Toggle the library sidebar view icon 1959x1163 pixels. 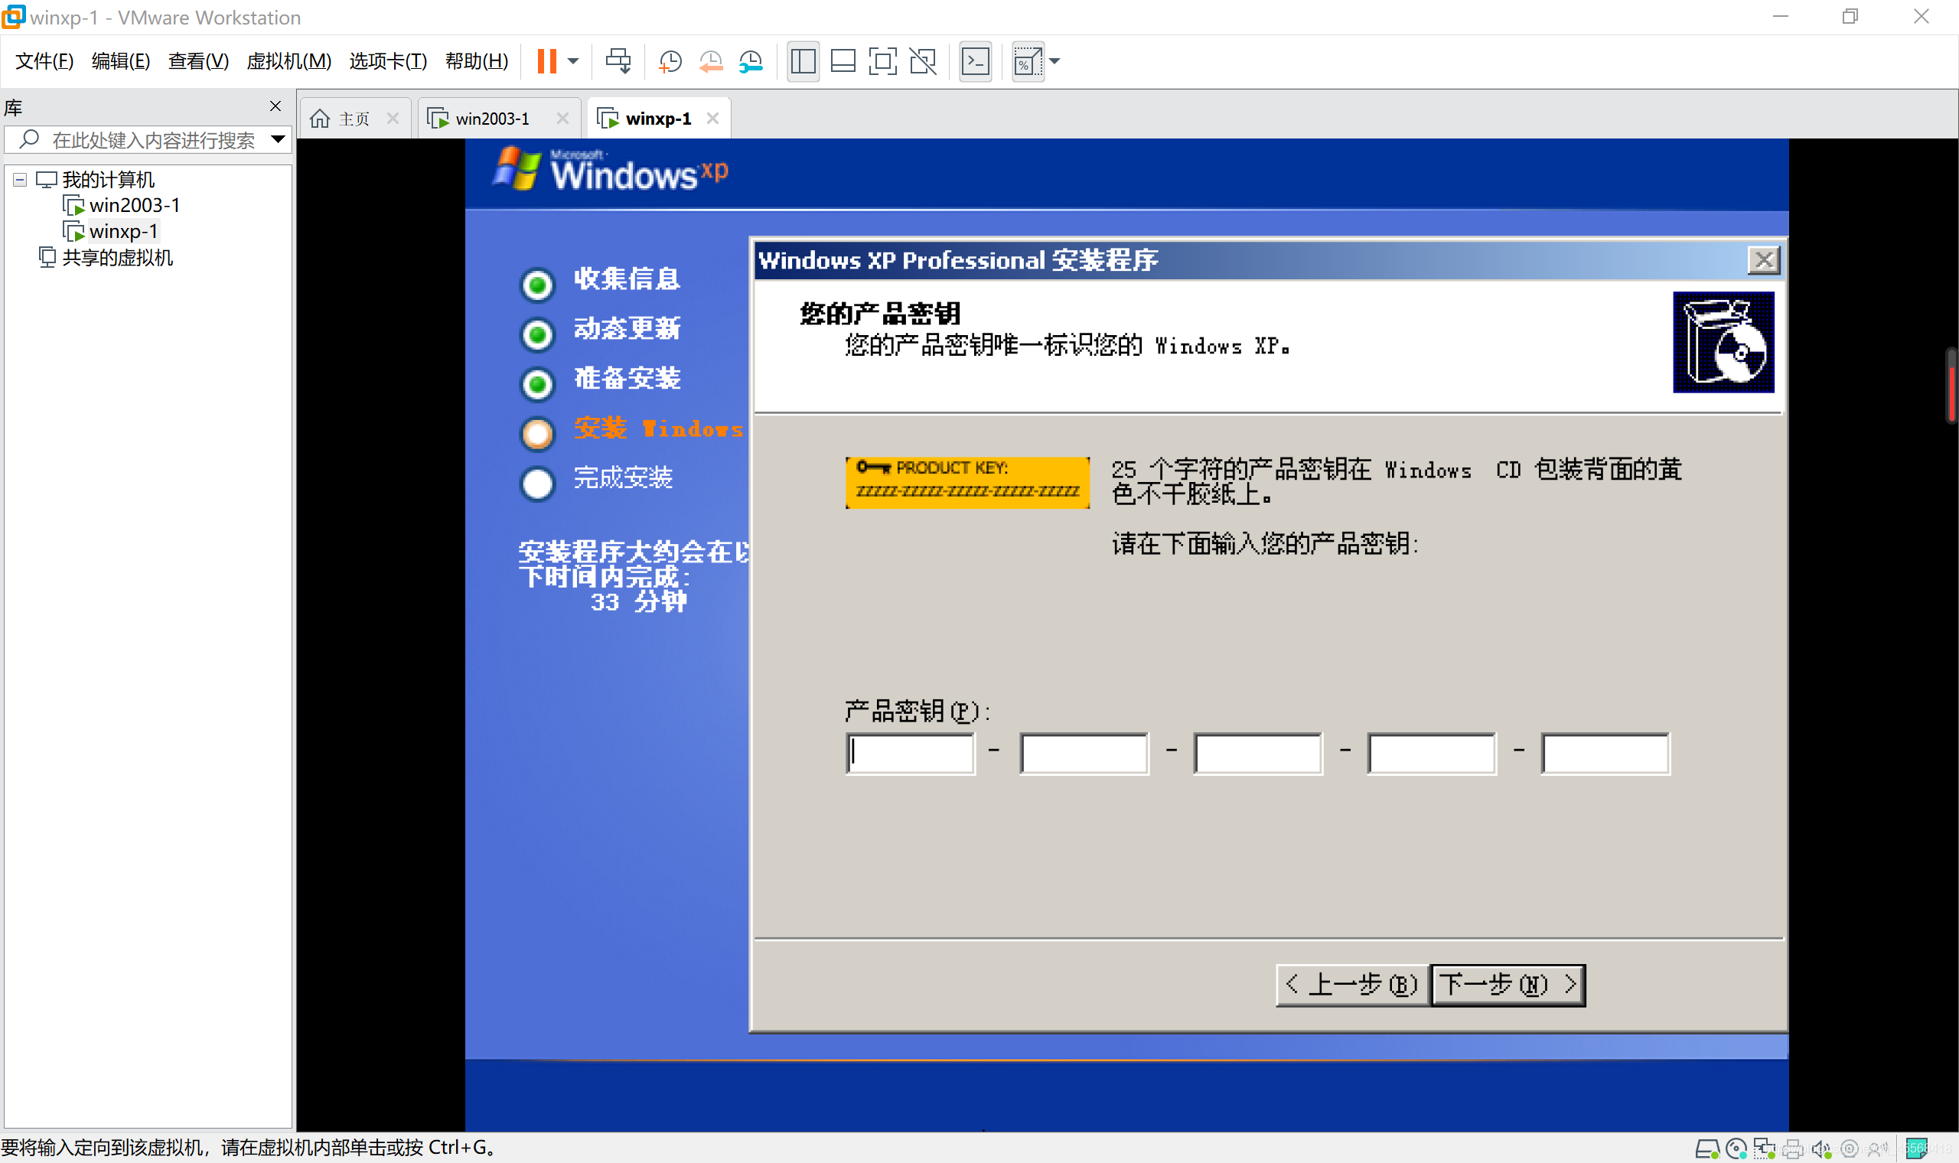pos(803,61)
